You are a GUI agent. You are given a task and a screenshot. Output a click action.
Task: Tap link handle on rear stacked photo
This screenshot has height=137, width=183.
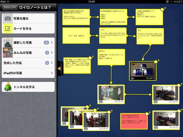point(88,106)
